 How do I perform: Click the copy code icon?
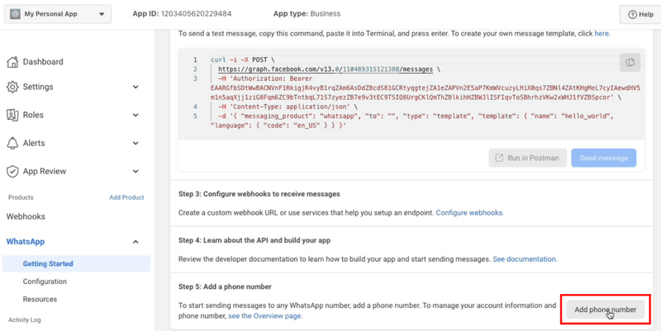(630, 63)
